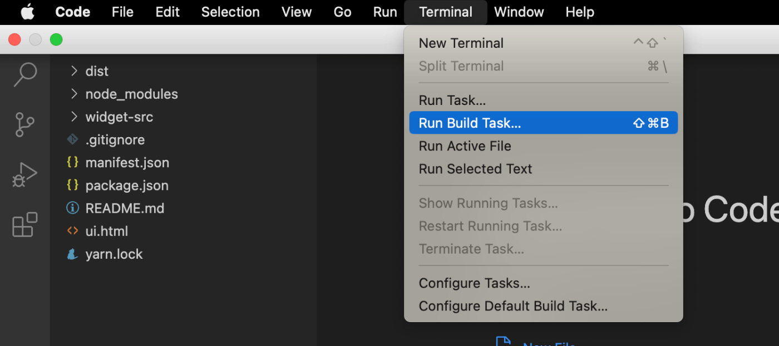
Task: Click the README.md info icon
Action: coord(72,208)
